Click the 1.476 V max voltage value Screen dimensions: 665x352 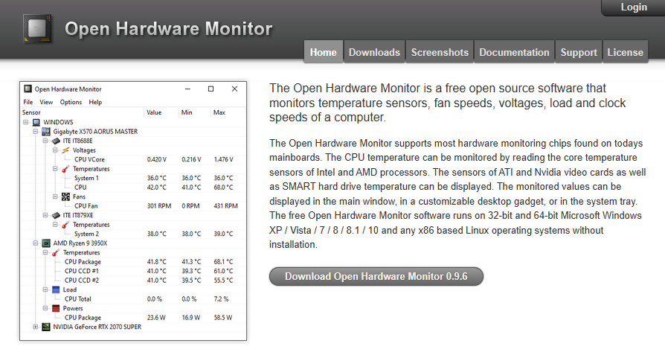click(x=223, y=159)
